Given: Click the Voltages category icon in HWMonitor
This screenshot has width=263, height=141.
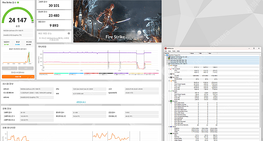Looking at the screenshot, I should tap(171, 65).
